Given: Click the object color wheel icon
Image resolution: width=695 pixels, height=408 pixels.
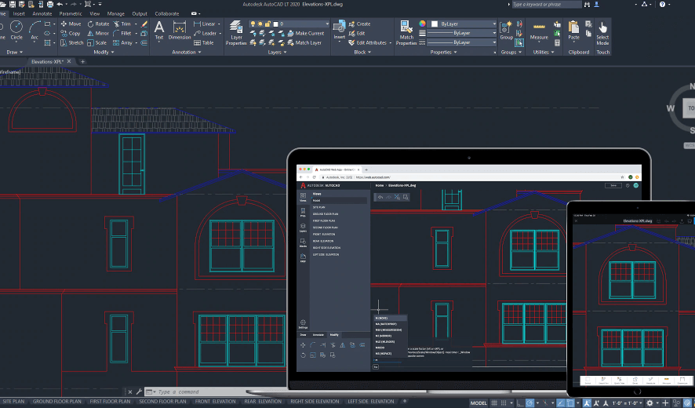Looking at the screenshot, I should [422, 24].
